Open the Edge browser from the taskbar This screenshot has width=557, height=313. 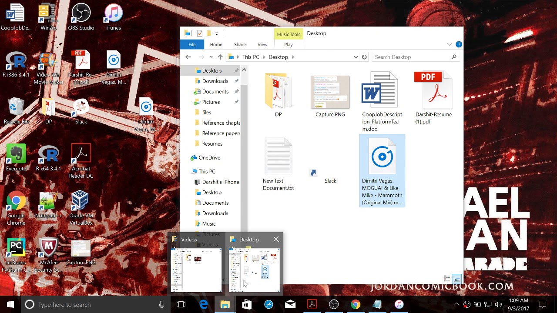point(203,305)
